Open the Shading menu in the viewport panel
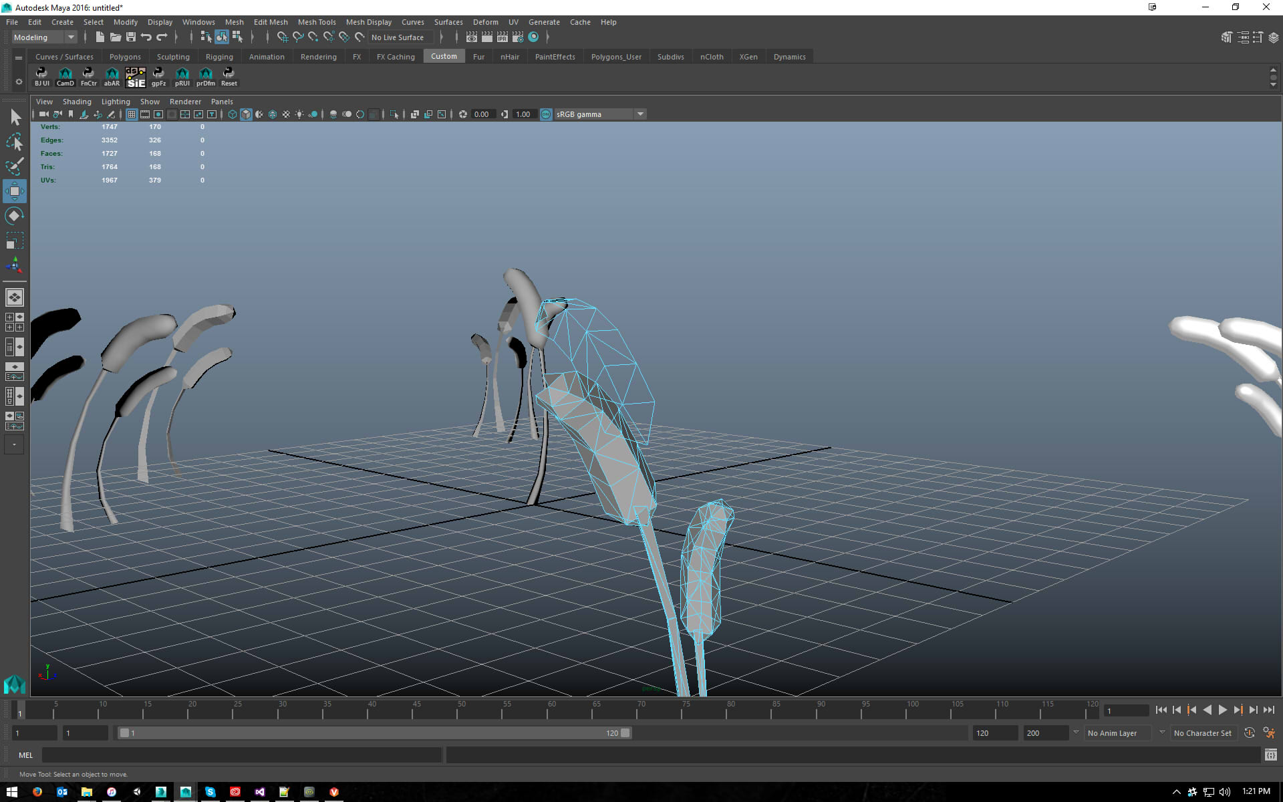 coord(77,101)
